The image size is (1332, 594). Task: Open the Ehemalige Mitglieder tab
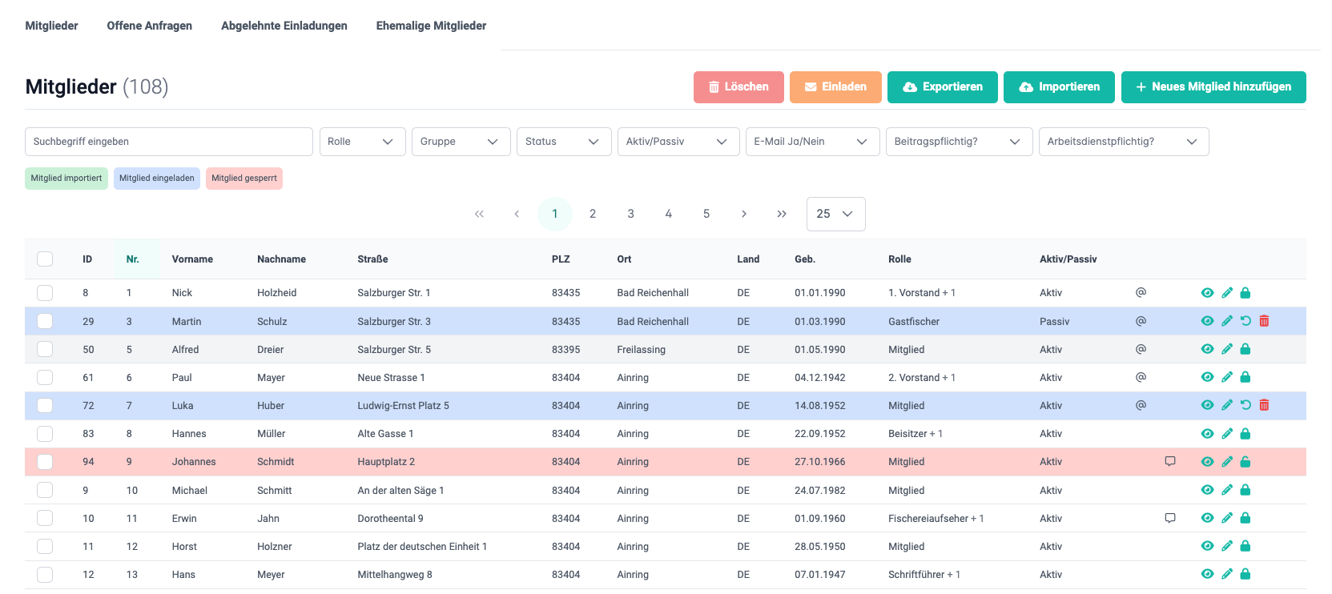tap(431, 26)
